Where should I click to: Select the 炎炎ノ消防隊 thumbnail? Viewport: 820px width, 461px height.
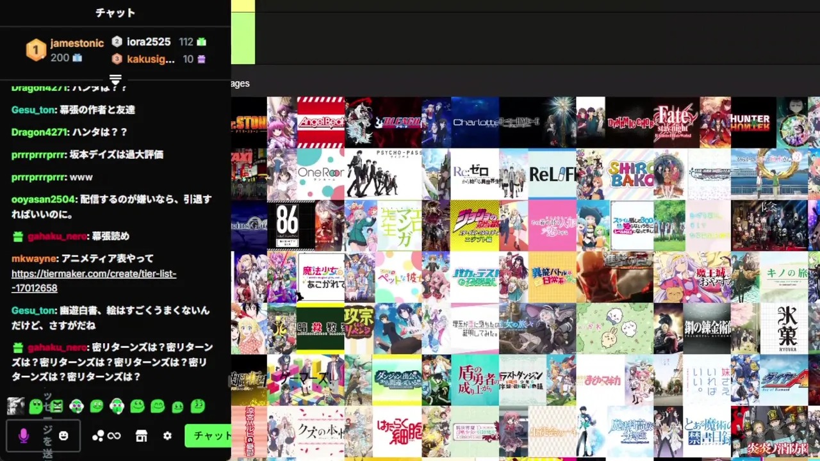click(x=768, y=431)
